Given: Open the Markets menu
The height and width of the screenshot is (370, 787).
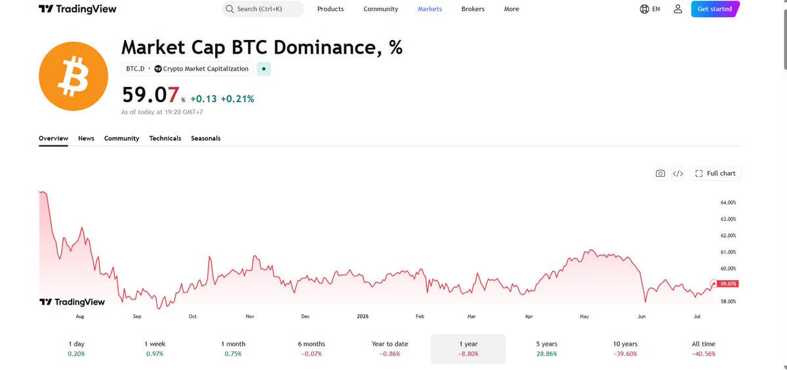Looking at the screenshot, I should pyautogui.click(x=430, y=9).
